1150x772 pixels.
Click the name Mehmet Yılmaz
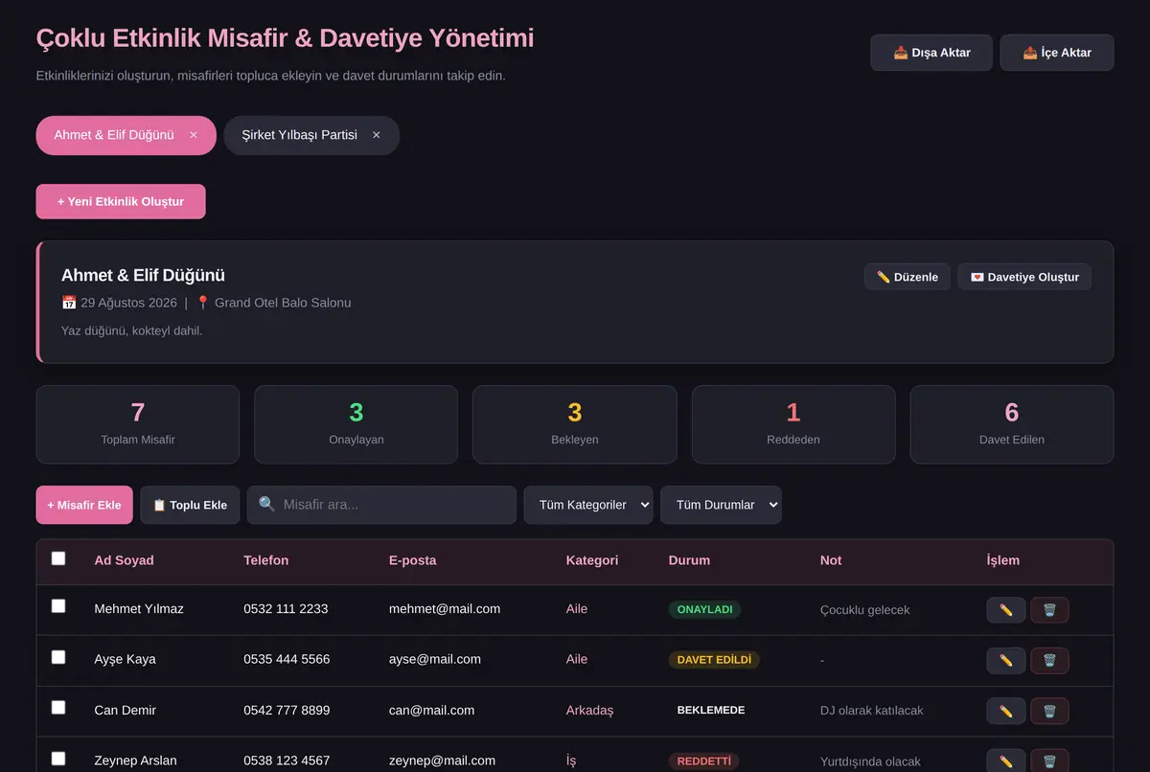[139, 609]
